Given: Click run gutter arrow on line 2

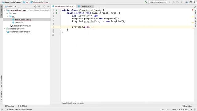Looking at the screenshot, I should (57, 13).
